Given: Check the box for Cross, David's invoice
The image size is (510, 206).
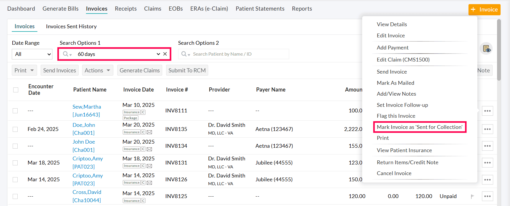Looking at the screenshot, I should click(15, 196).
